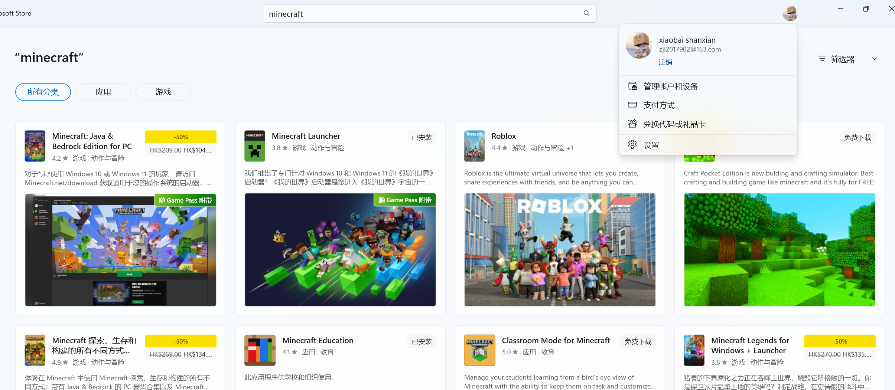Click the Craft Pocket Edition description text
Screen dimensions: 895x390
pyautogui.click(x=779, y=178)
